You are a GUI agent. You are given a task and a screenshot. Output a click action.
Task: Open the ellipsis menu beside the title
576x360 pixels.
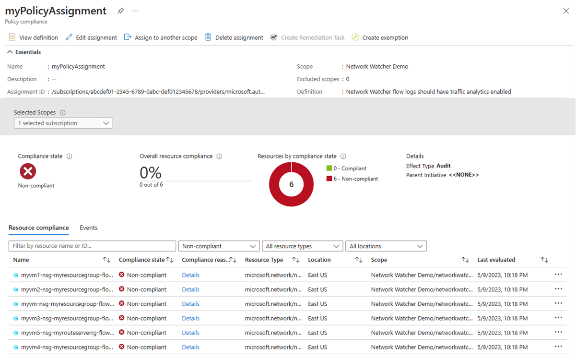point(135,11)
